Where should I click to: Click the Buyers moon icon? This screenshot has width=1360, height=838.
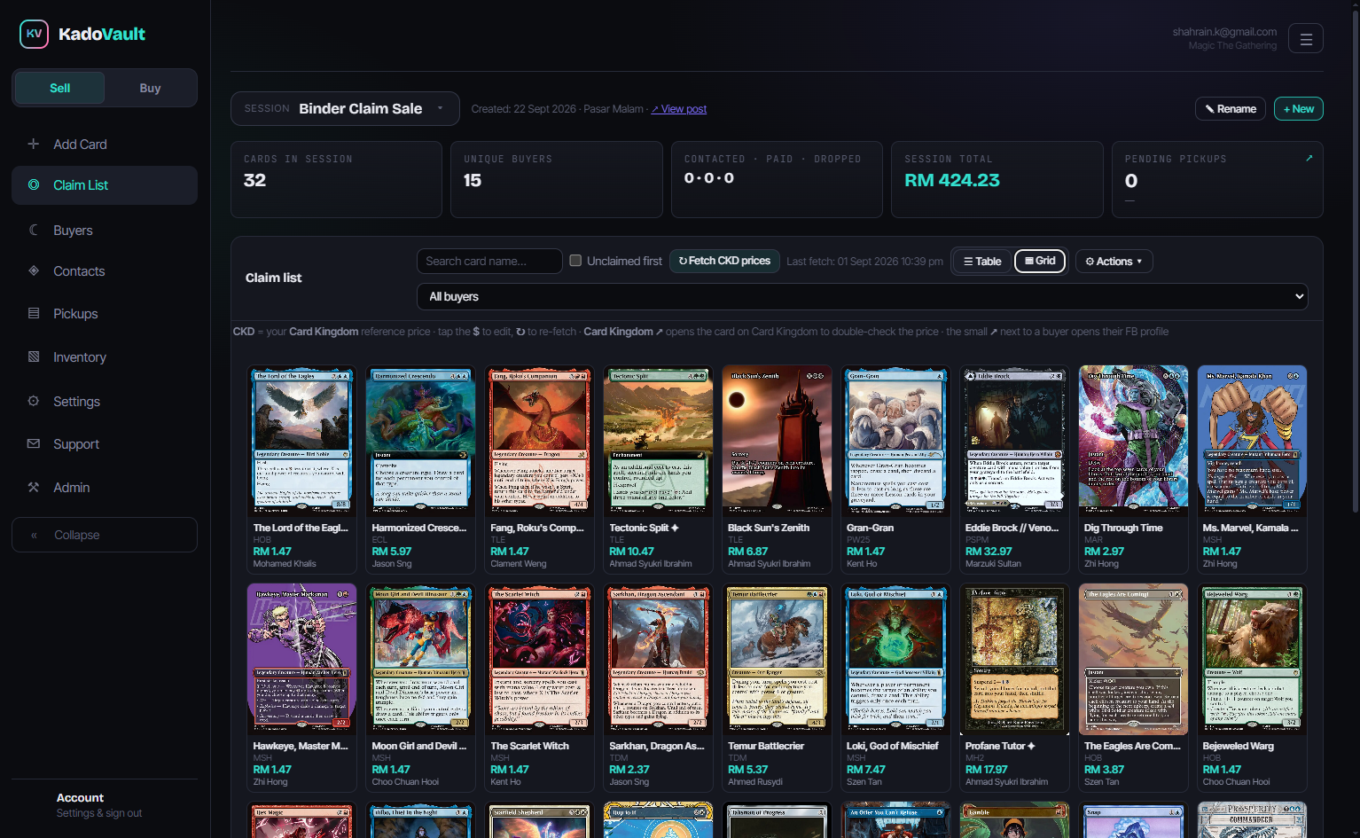click(34, 230)
